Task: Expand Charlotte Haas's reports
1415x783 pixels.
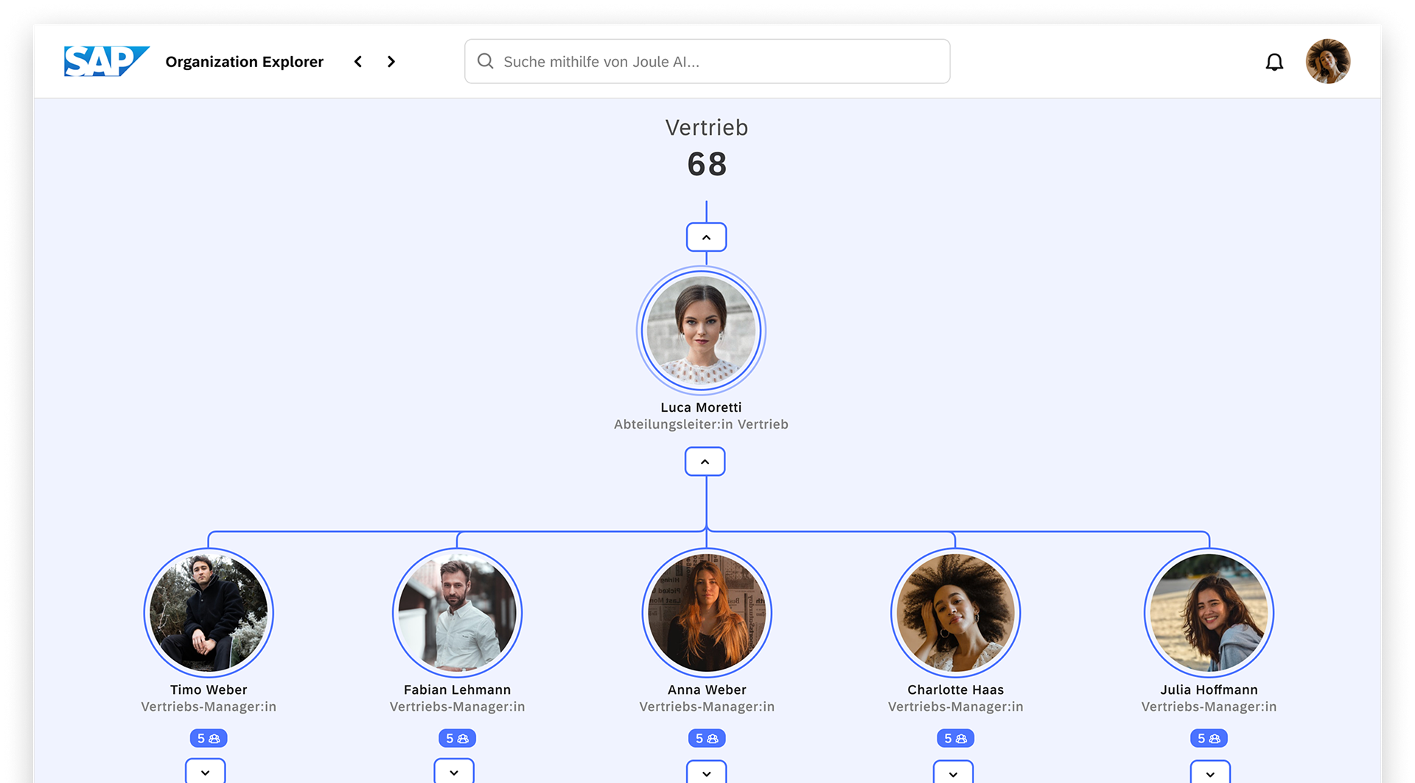Action: (x=953, y=773)
